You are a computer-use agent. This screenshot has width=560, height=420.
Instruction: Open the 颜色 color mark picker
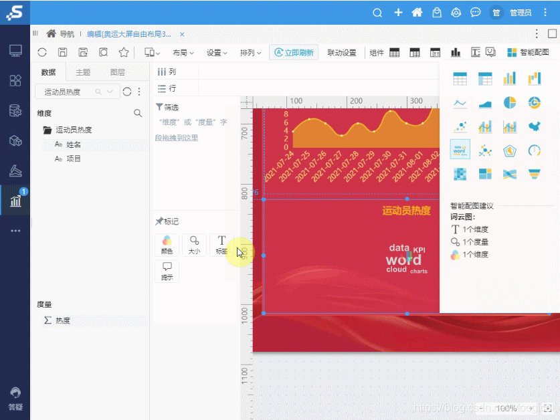(167, 244)
